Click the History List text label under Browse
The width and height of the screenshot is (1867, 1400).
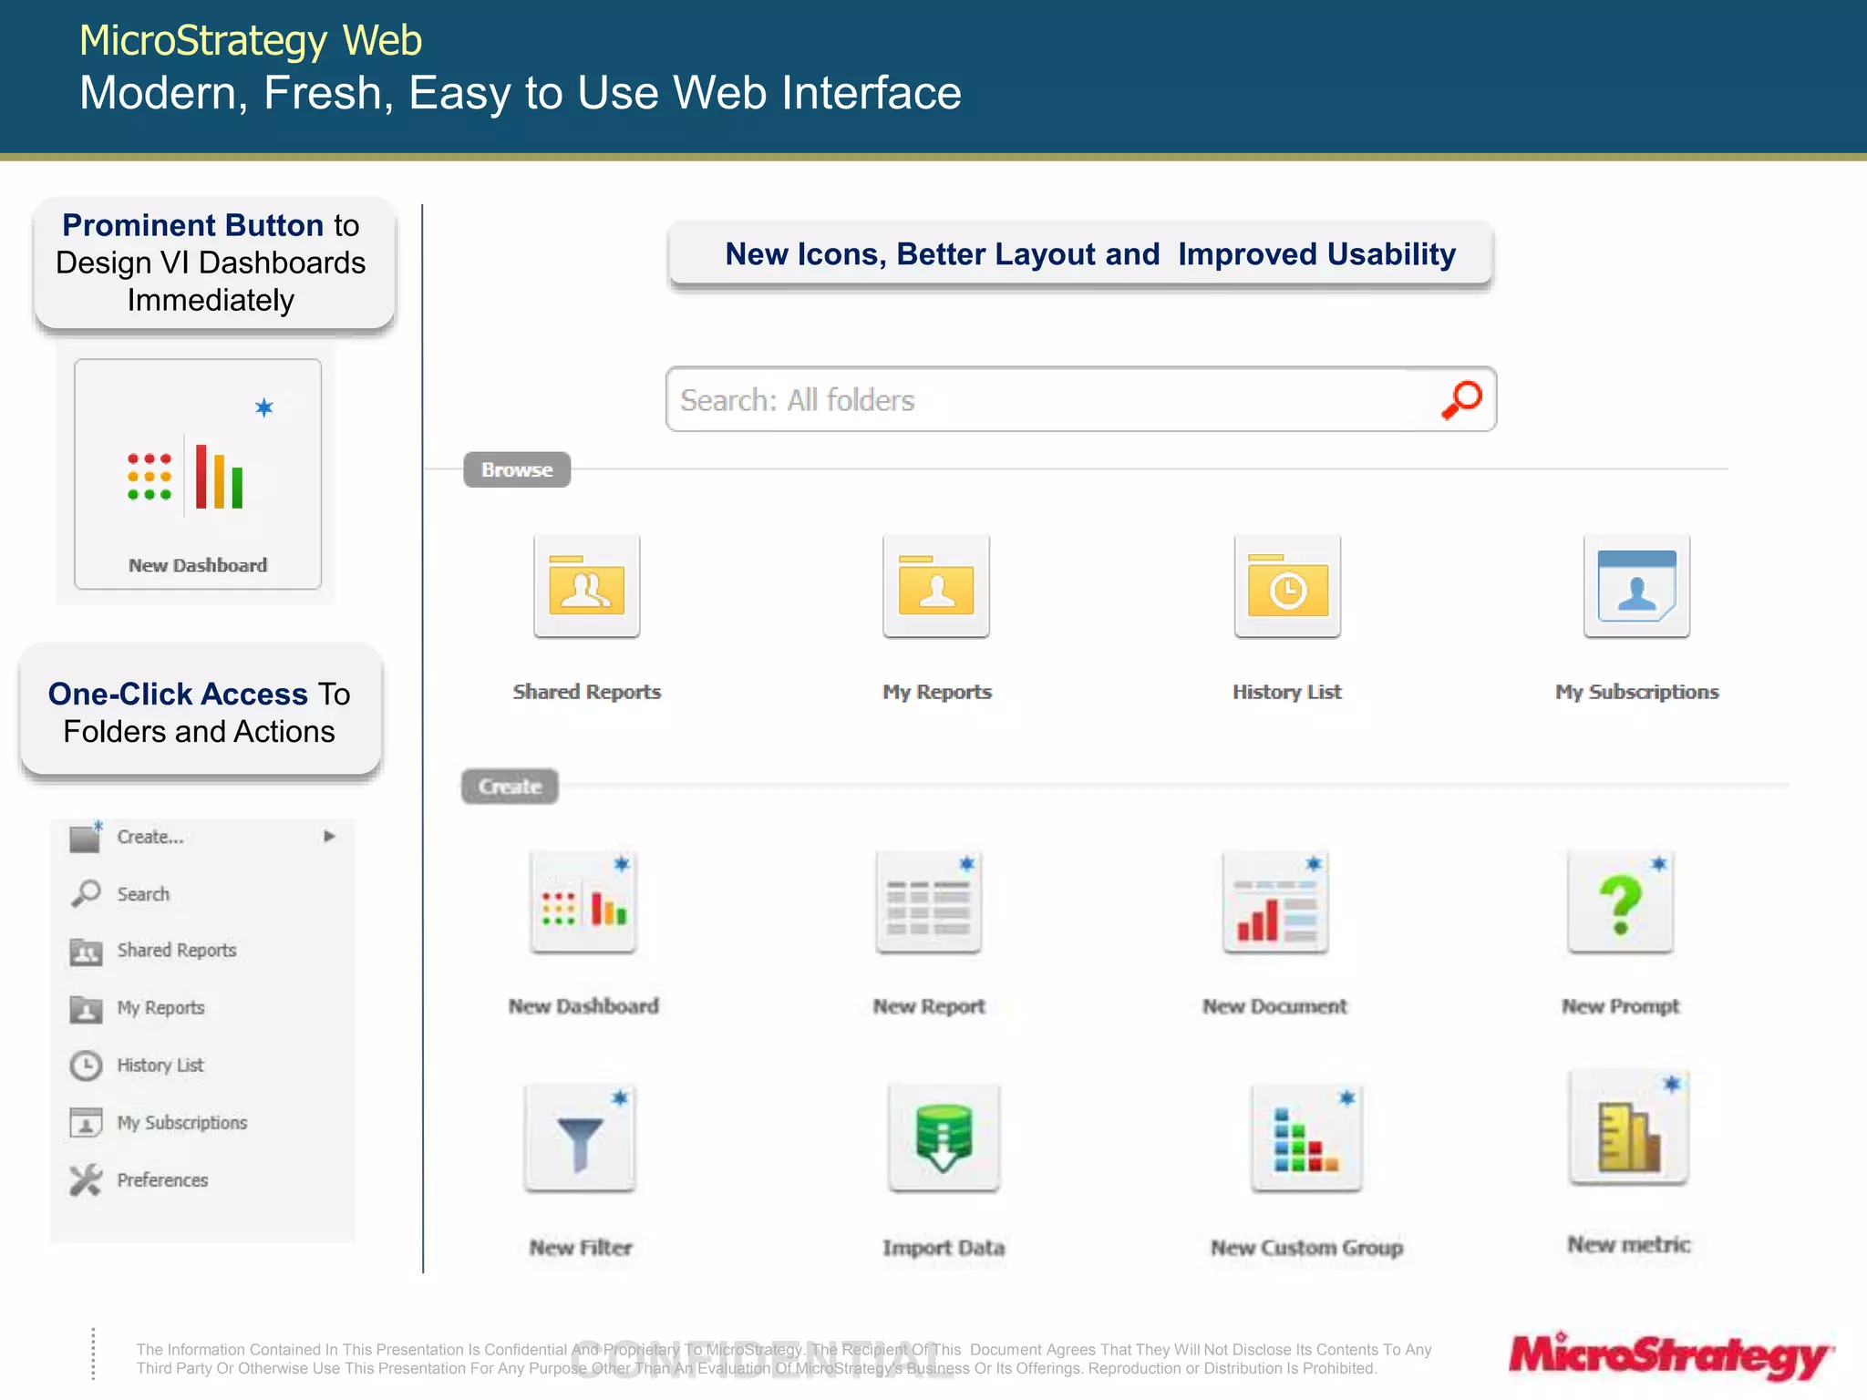point(1287,692)
